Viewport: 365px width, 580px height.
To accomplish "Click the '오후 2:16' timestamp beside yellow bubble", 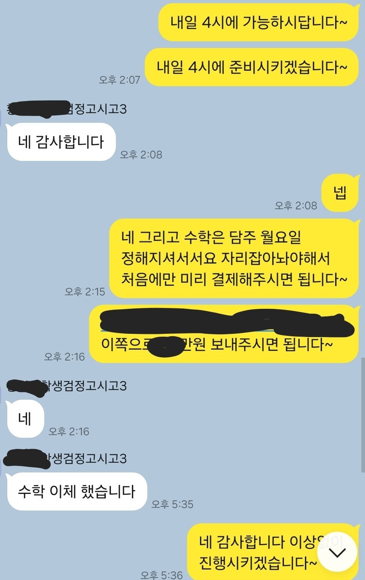I will 65,356.
